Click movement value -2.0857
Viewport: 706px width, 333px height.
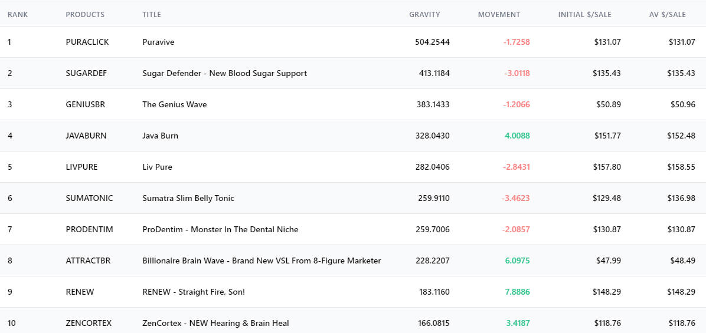(x=517, y=230)
